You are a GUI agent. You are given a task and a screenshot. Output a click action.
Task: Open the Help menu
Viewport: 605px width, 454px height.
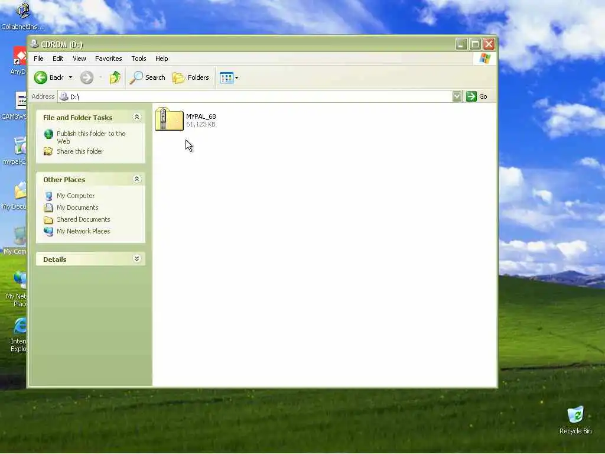pyautogui.click(x=162, y=59)
